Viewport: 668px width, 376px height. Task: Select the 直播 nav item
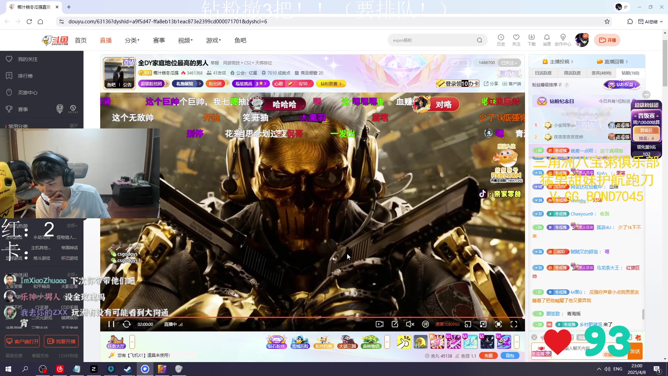pyautogui.click(x=106, y=40)
